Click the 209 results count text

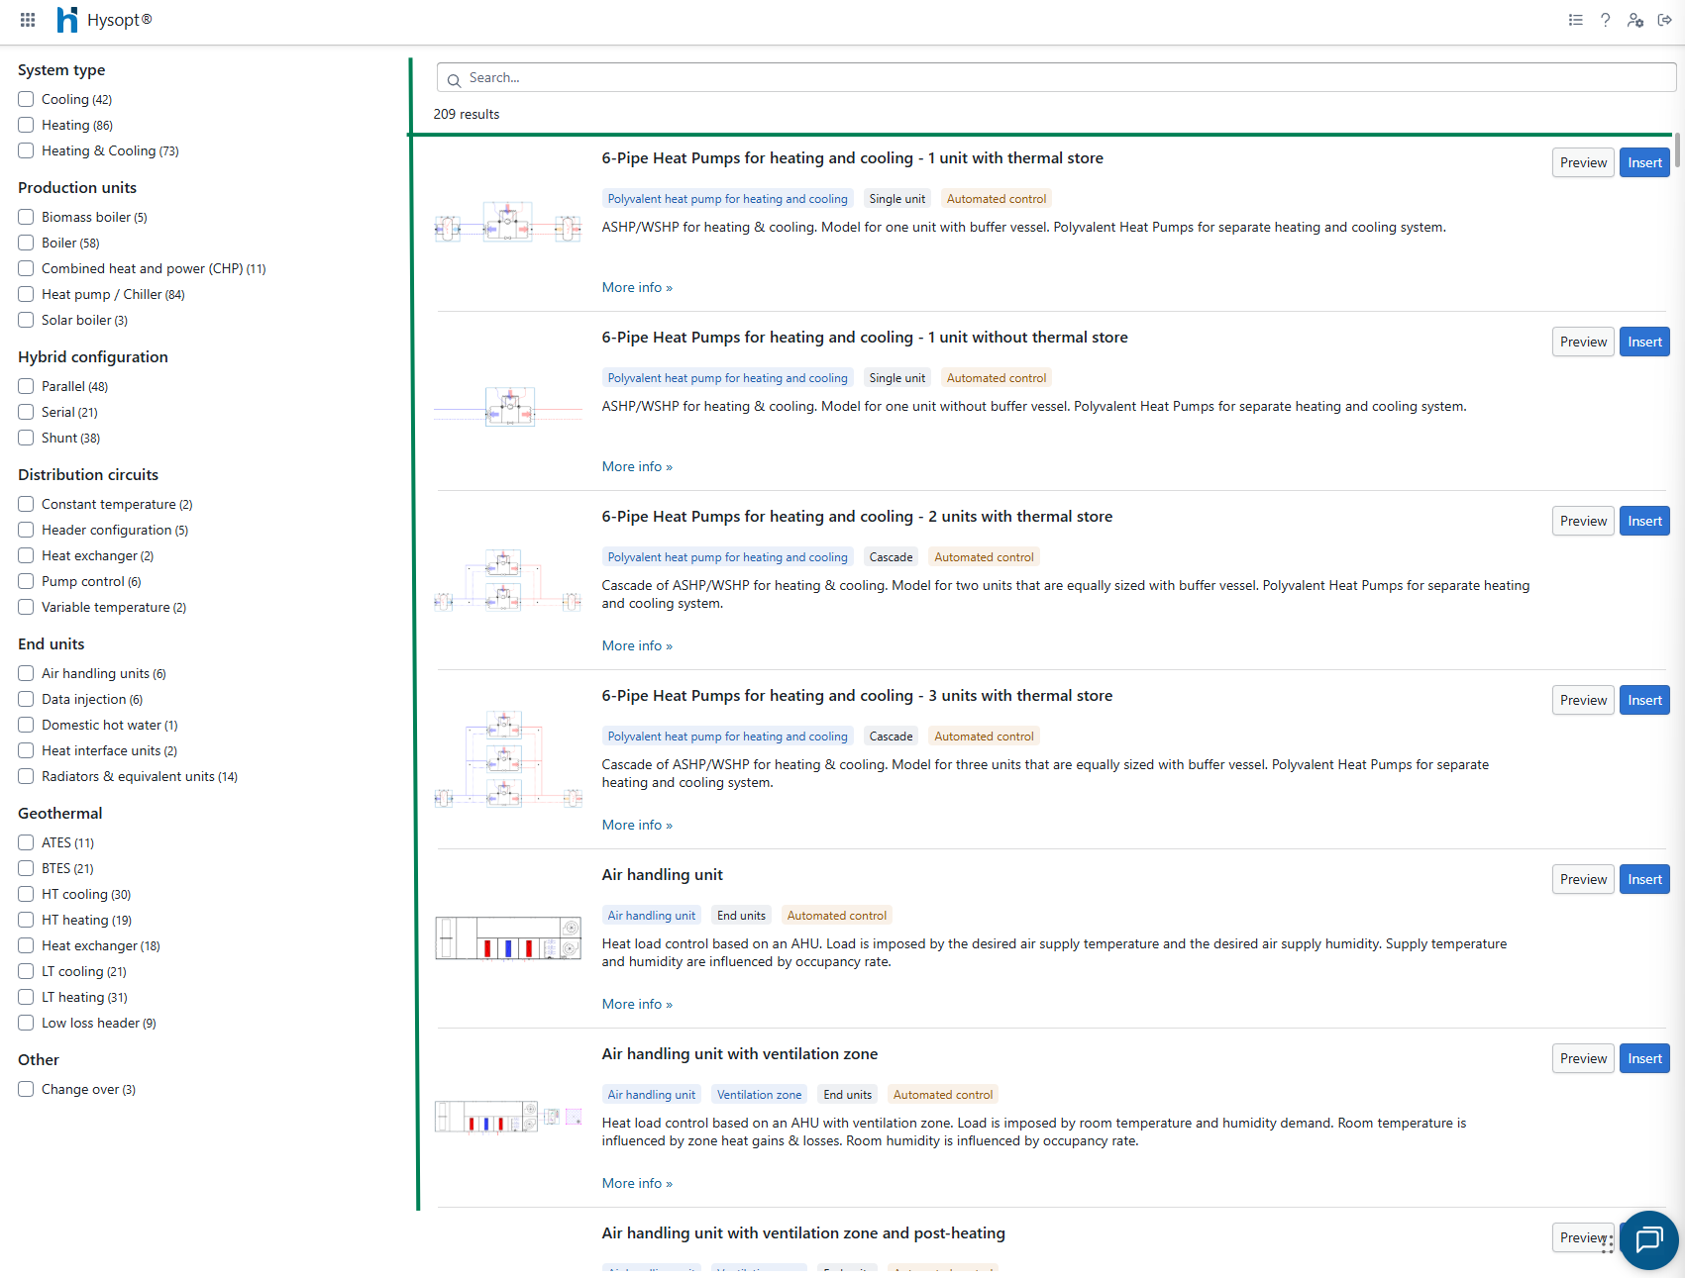coord(467,114)
